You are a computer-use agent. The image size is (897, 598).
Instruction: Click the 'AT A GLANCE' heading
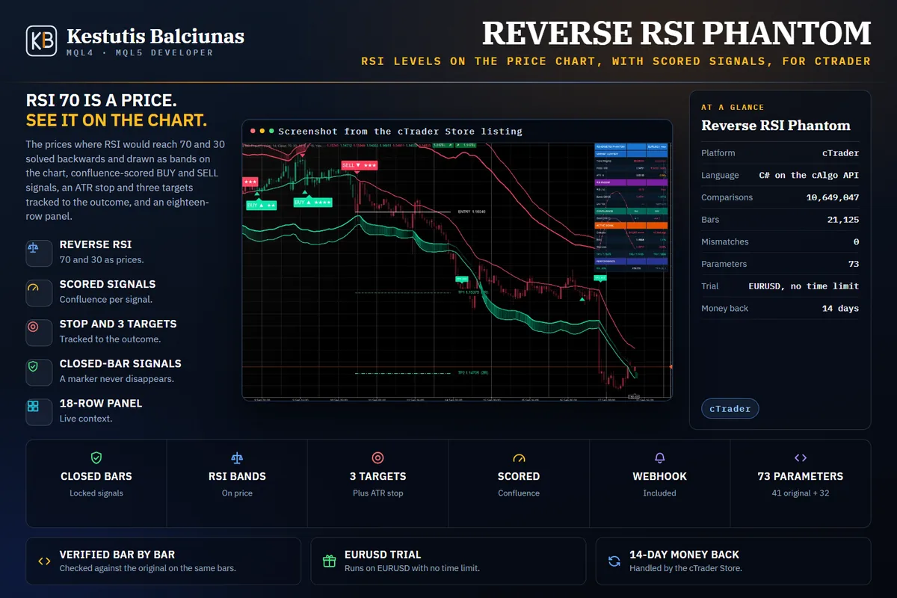[733, 108]
